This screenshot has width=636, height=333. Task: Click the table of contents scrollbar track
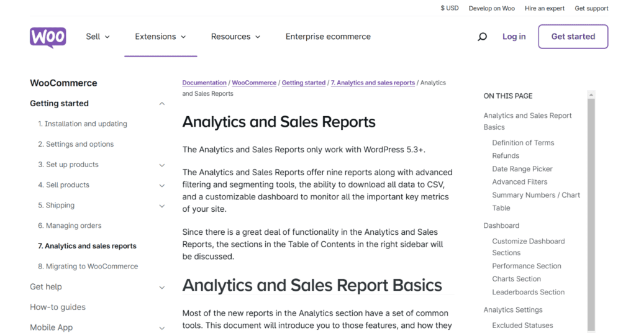pyautogui.click(x=591, y=215)
